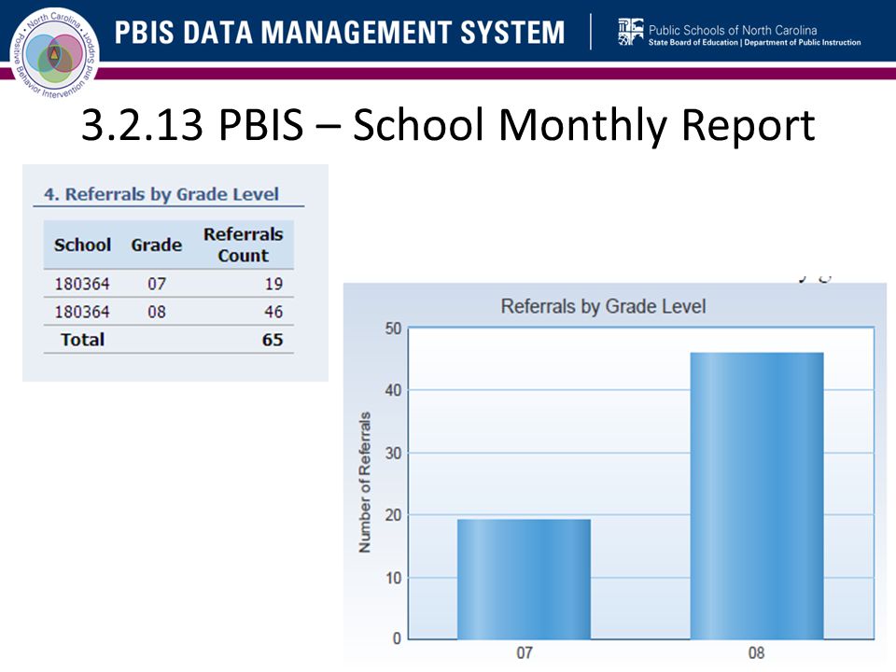The image size is (896, 672).
Task: Click State Board of Education text
Action: click(693, 42)
